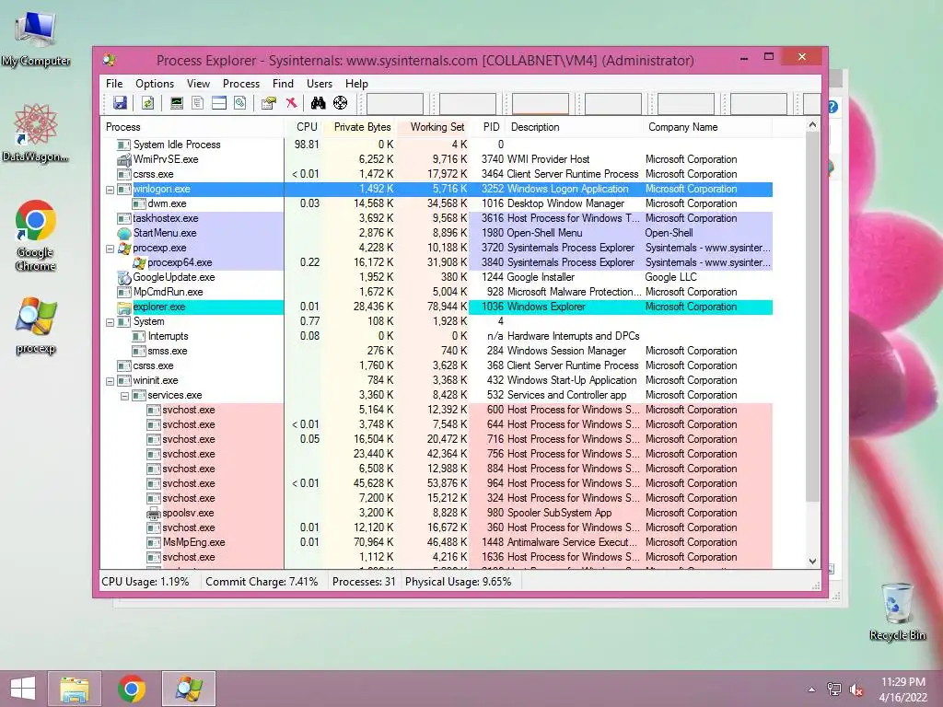The width and height of the screenshot is (943, 707).
Task: Select the explorer.exe process row
Action: pyautogui.click(x=436, y=307)
